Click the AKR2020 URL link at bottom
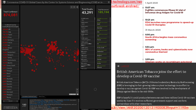Image resolution: width=196 pixels, height=110 pixels. click(x=150, y=108)
